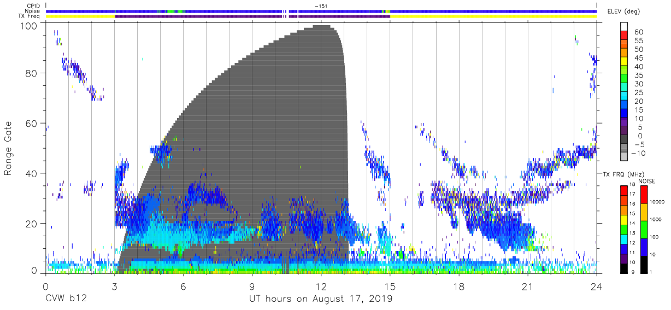
Task: Click the '-10' label on the ELEV scale
Action: 637,154
